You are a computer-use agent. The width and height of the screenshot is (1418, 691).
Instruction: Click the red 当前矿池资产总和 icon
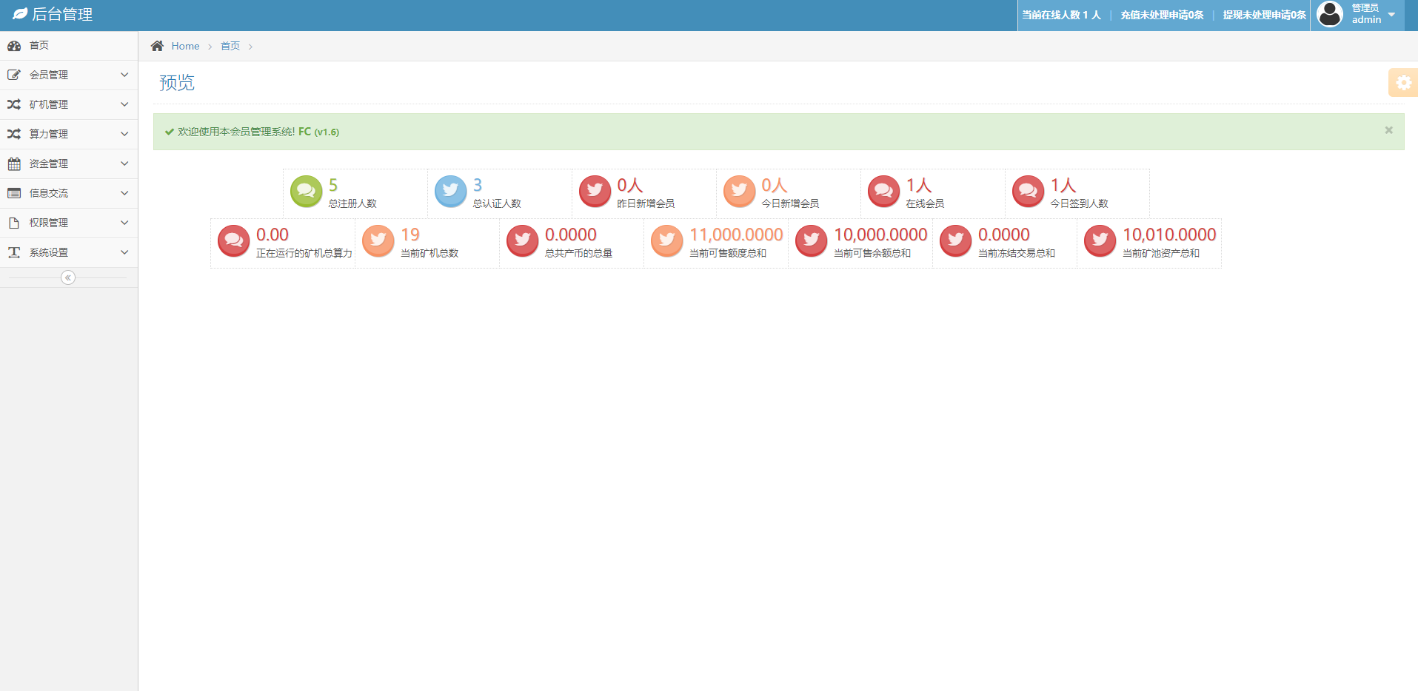click(1100, 240)
